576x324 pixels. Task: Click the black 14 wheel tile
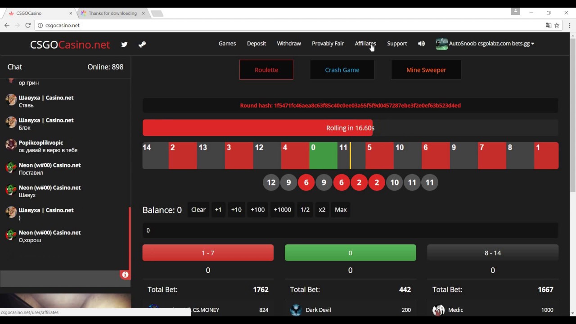click(155, 156)
